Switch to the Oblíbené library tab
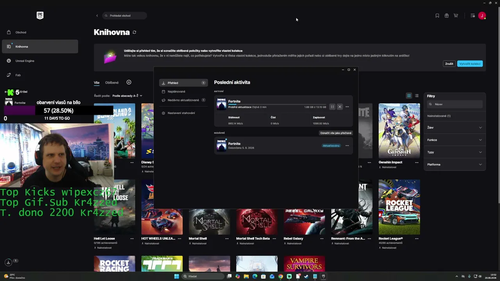The image size is (500, 281). pyautogui.click(x=112, y=83)
